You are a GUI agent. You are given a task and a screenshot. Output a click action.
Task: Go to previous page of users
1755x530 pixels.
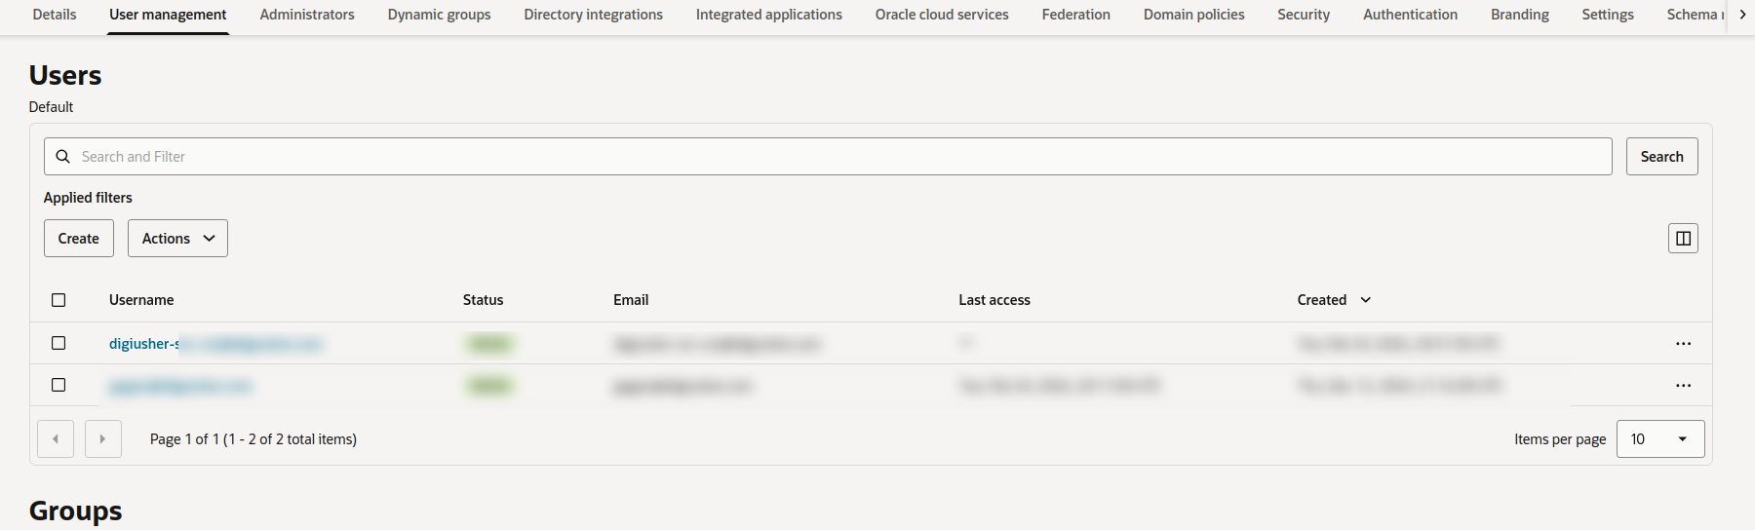click(x=56, y=439)
